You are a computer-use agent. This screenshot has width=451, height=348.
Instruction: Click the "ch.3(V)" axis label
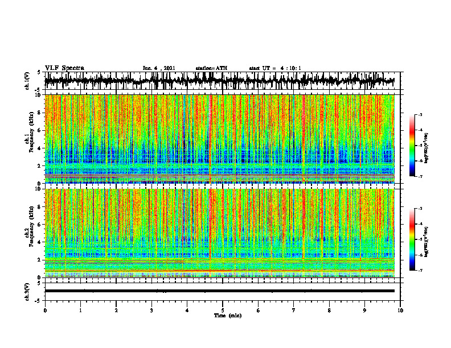click(x=27, y=292)
